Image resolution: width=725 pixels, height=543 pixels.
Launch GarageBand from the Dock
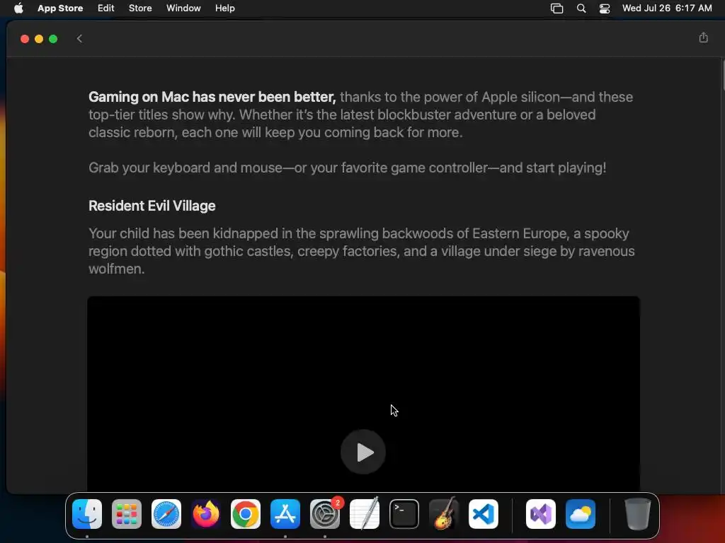coord(444,514)
